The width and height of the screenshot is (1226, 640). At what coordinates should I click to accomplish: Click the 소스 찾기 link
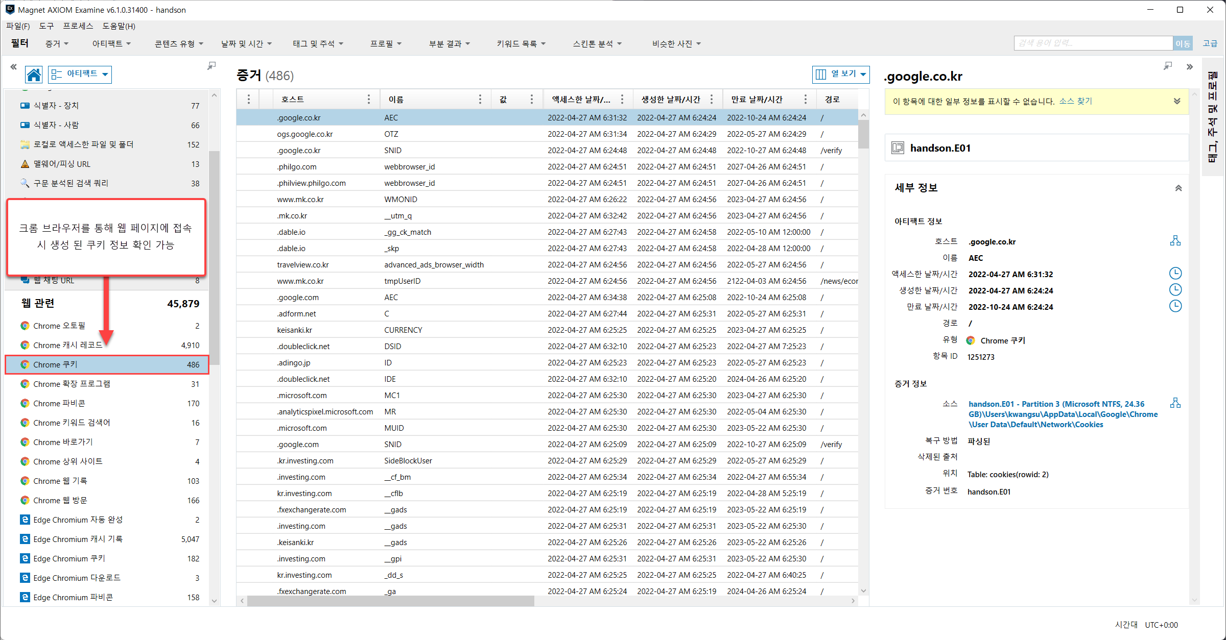1076,101
